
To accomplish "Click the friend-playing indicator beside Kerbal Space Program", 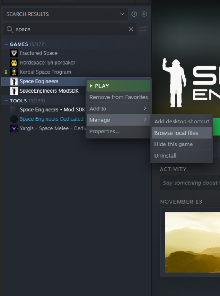I will tap(6, 72).
